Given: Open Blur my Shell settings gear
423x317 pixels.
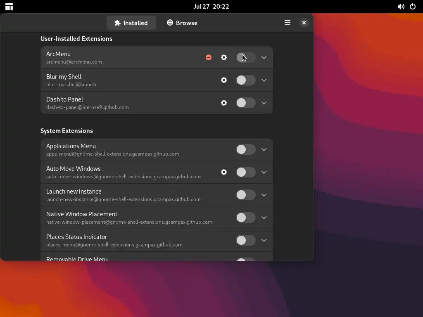Looking at the screenshot, I should tap(224, 80).
